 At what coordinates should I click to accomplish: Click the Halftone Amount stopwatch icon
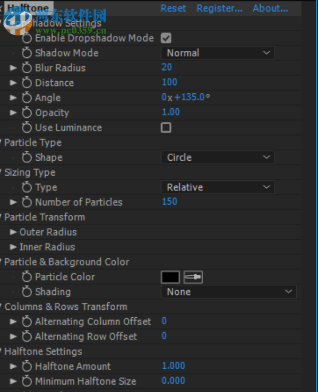(x=27, y=367)
